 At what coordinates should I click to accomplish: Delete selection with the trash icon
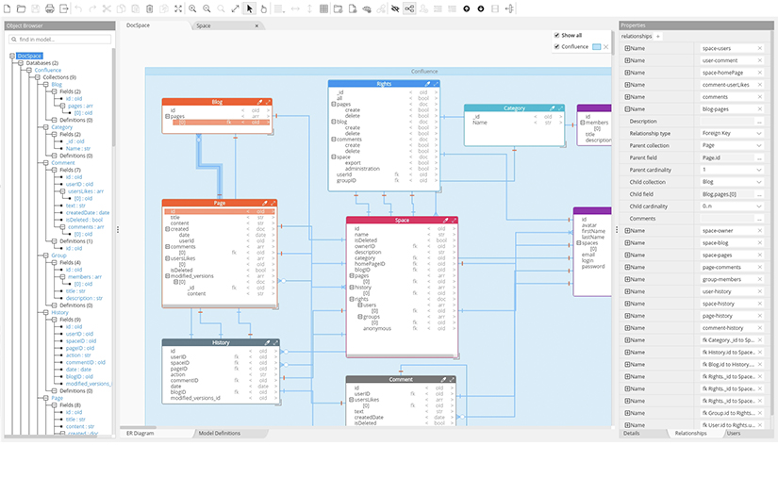149,8
